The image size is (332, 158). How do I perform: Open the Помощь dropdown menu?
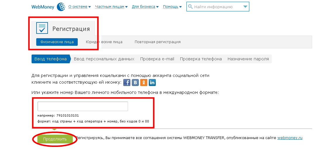(x=172, y=7)
